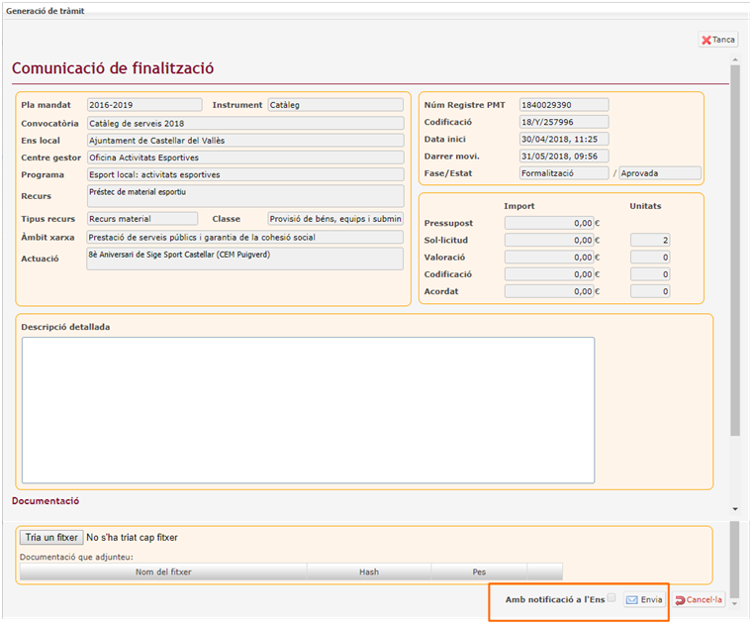
Task: Click the main panel scroll-down arrow
Action: [x=735, y=508]
